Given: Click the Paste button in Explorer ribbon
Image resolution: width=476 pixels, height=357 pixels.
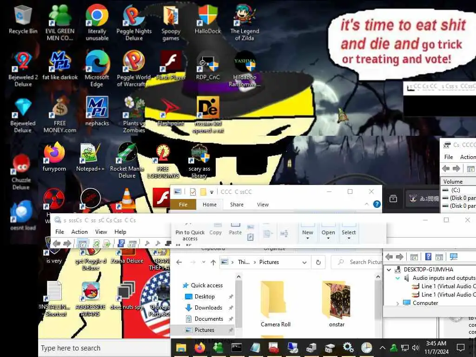Looking at the screenshot, I should pos(235,230).
